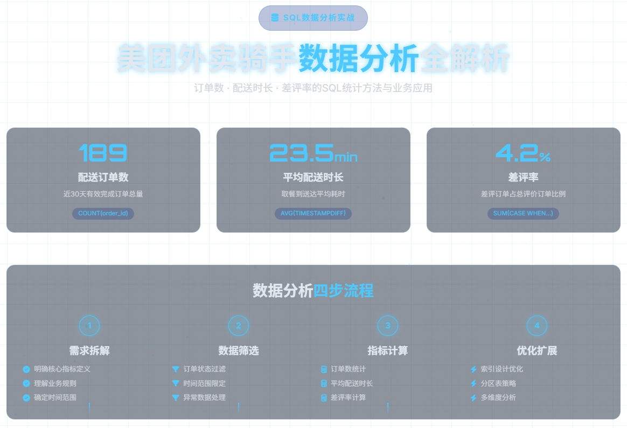Click the 23.5min value
627x428 pixels.
(x=313, y=153)
